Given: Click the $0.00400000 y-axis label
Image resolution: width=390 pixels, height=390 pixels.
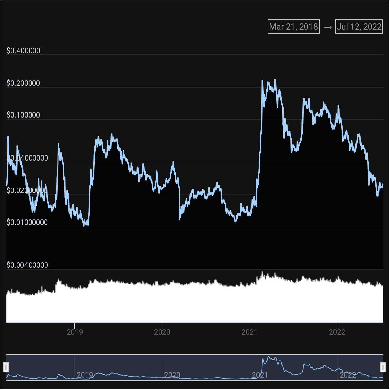Looking at the screenshot, I should pos(27,265).
